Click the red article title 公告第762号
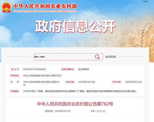154x122 pixels. (75, 104)
